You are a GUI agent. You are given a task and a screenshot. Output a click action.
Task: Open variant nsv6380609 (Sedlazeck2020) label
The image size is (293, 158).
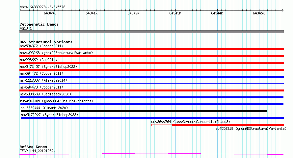(x=45, y=94)
